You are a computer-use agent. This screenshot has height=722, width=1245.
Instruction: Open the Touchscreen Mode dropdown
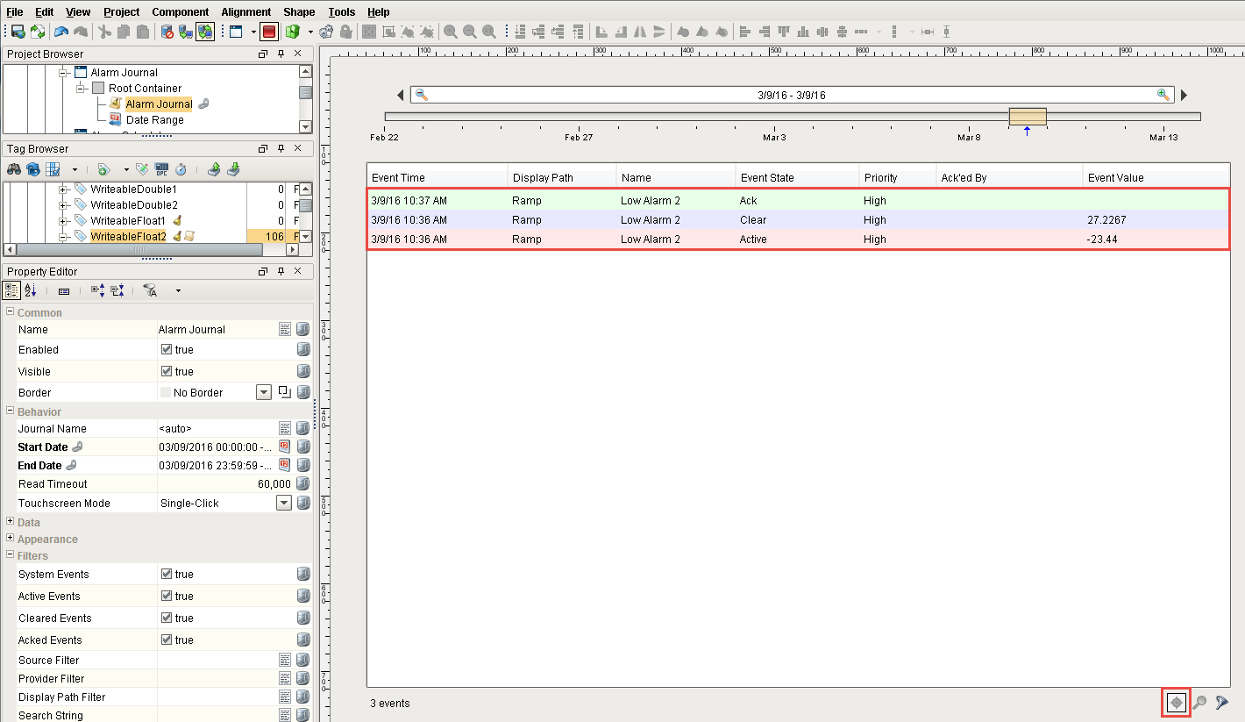[x=283, y=504]
